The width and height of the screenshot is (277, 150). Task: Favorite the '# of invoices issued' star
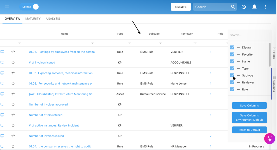pos(13,63)
